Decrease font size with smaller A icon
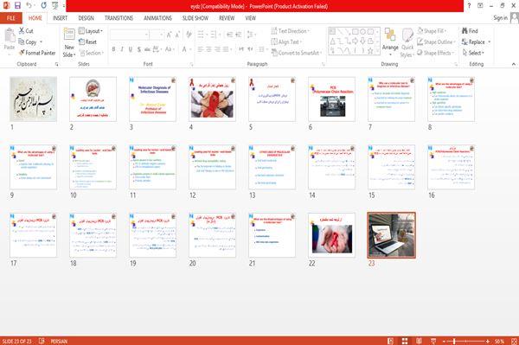This screenshot has height=345, width=519. click(x=177, y=35)
